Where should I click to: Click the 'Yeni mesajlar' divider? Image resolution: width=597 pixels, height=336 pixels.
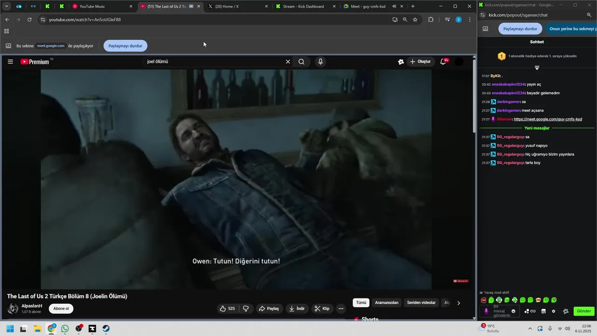[537, 128]
